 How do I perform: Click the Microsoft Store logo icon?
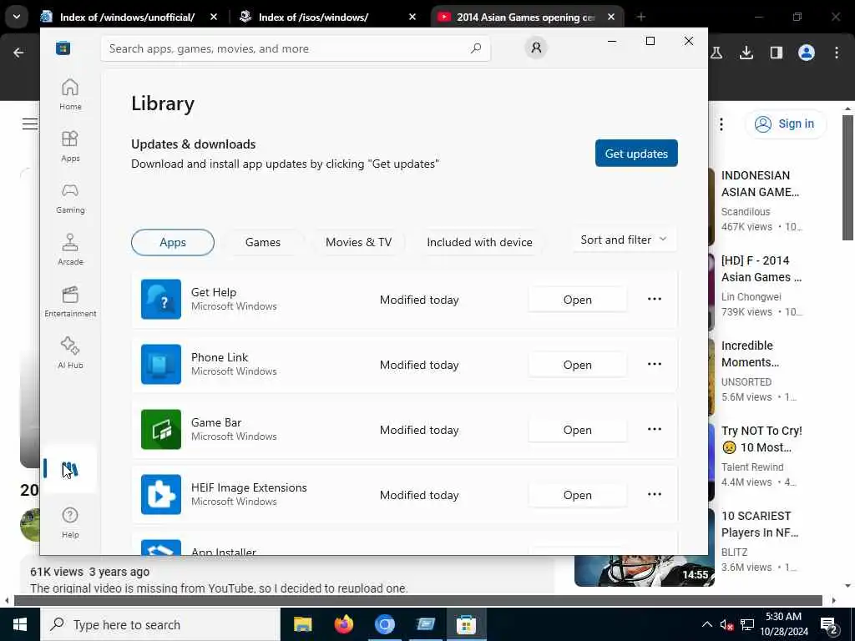tap(63, 48)
